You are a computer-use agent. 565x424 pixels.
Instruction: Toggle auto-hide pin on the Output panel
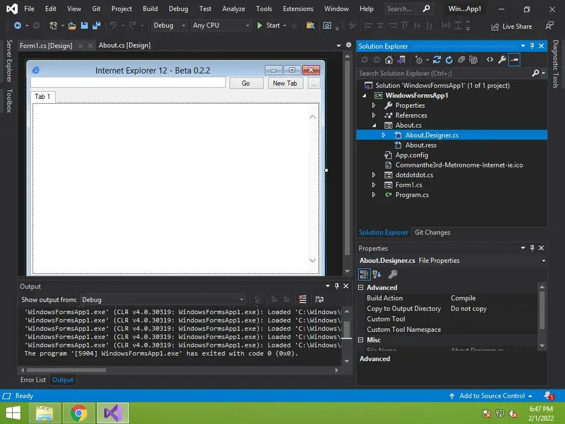point(337,286)
